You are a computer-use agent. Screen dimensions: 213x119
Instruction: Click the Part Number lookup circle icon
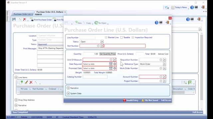tap(99, 46)
